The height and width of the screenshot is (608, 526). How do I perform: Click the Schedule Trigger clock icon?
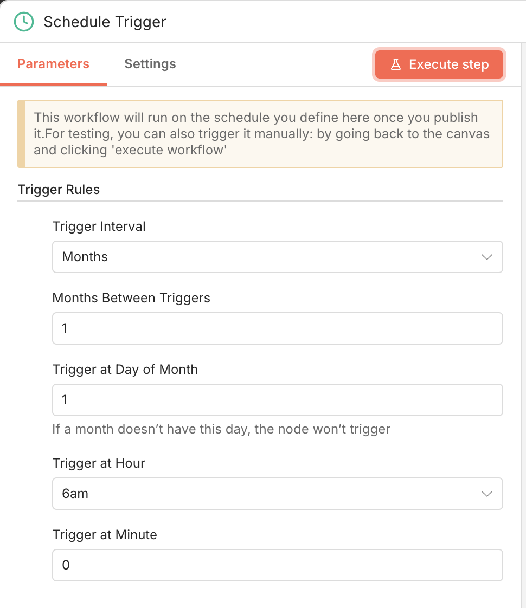pos(23,22)
